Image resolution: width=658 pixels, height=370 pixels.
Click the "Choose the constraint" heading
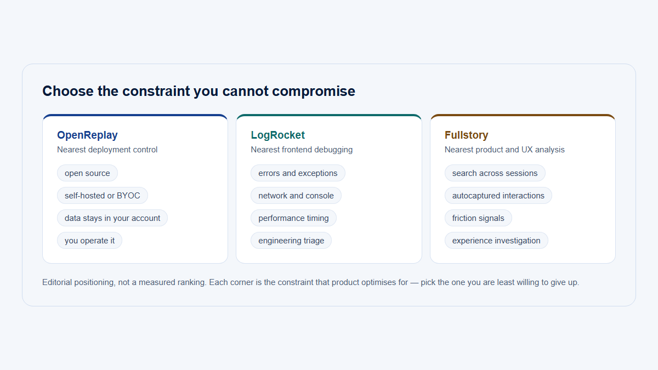(198, 91)
